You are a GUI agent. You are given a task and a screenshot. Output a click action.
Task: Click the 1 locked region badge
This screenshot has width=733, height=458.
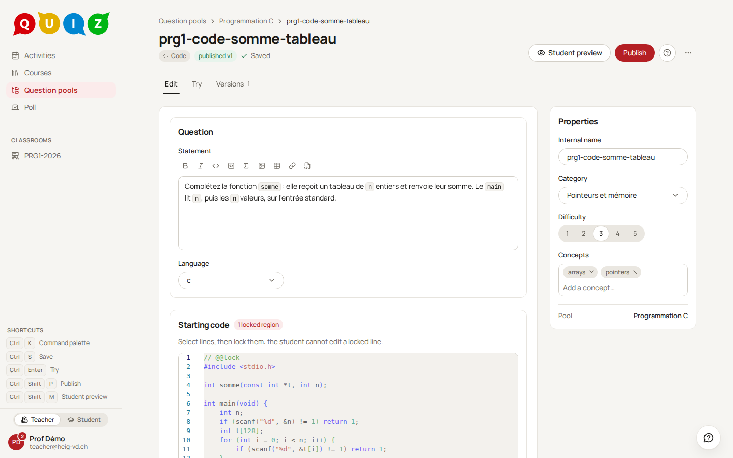pos(258,325)
